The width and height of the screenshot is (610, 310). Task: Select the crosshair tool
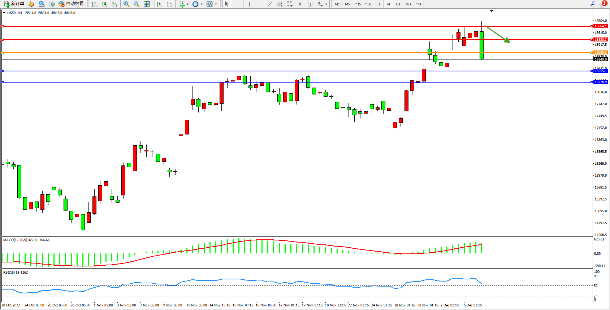coord(237,4)
